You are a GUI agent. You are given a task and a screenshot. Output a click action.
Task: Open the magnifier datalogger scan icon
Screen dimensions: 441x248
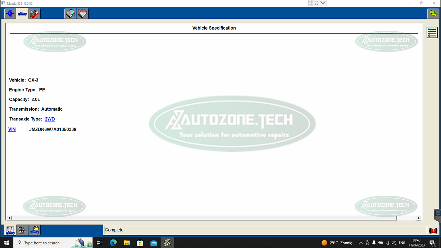click(70, 14)
